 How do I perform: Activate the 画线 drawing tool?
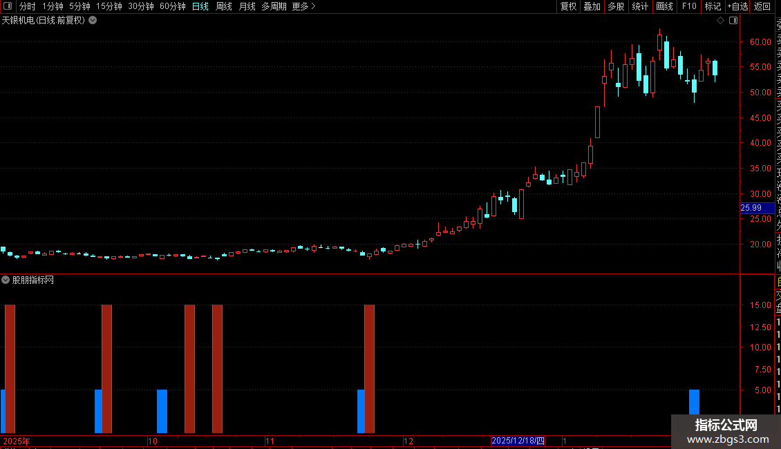point(664,6)
